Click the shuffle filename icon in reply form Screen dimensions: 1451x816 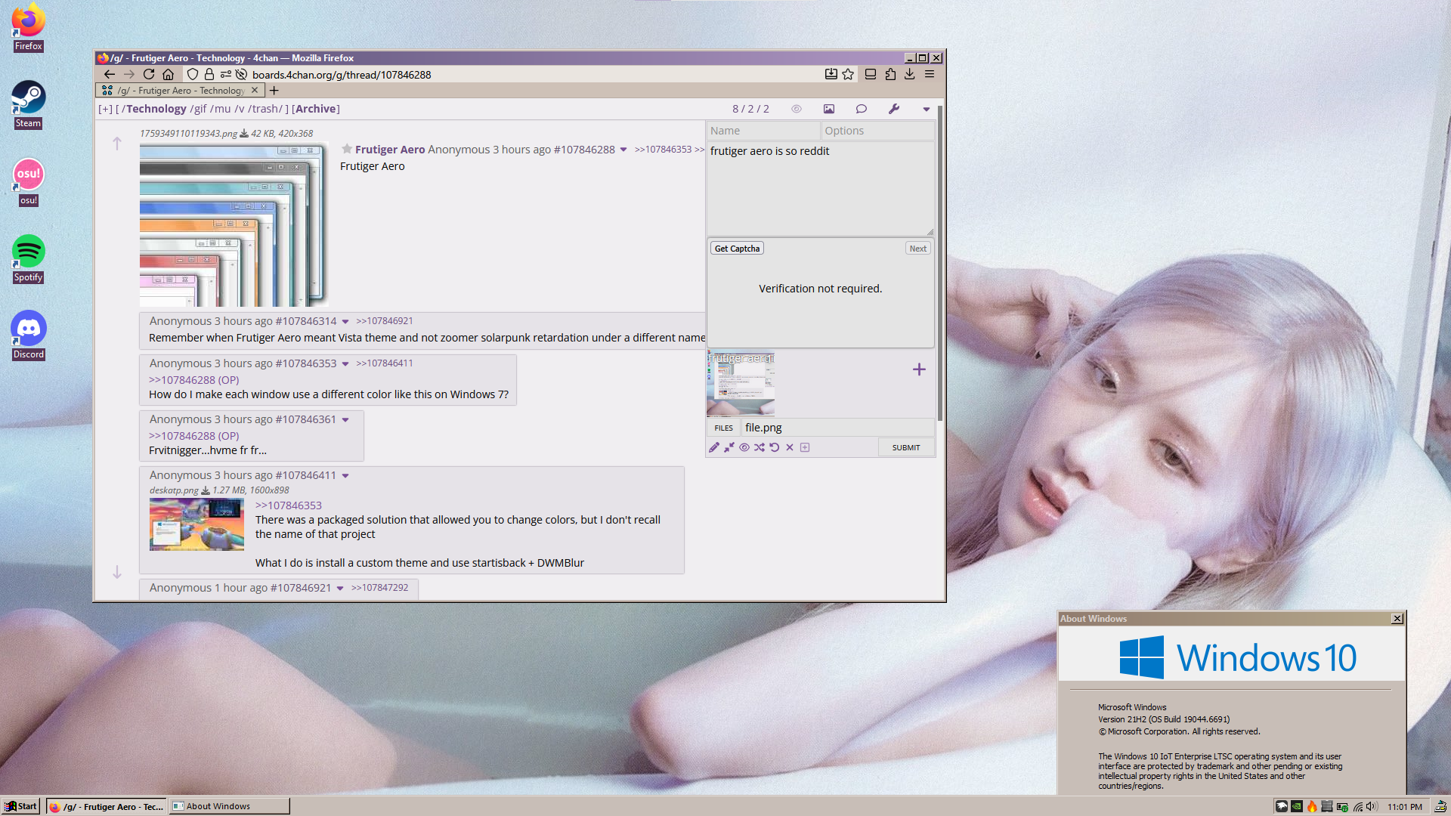[x=760, y=447]
